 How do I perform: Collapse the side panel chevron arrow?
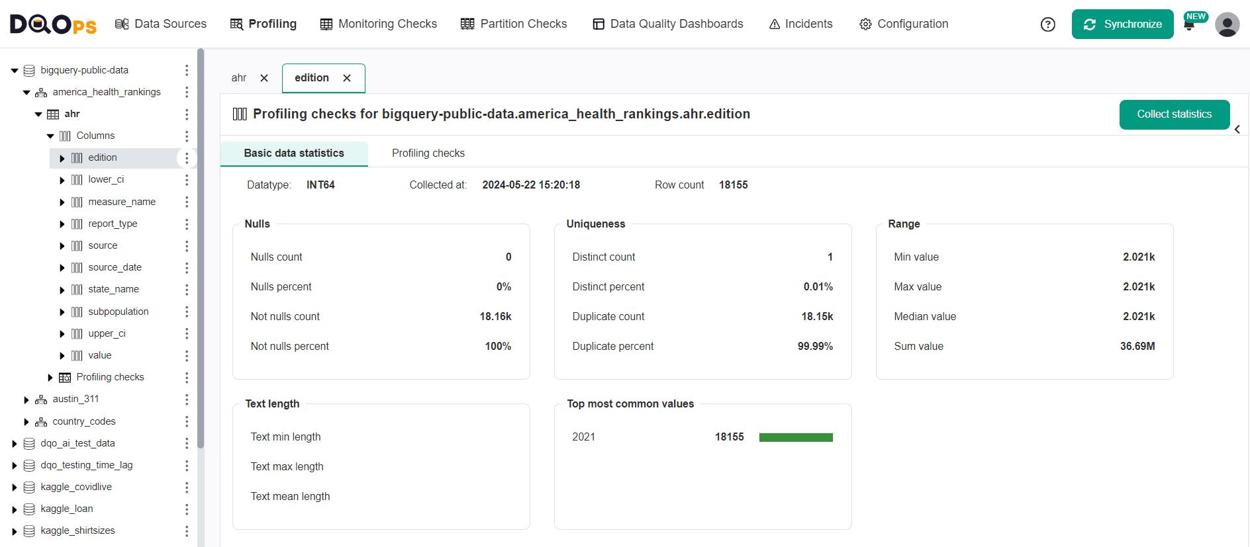tap(1237, 130)
